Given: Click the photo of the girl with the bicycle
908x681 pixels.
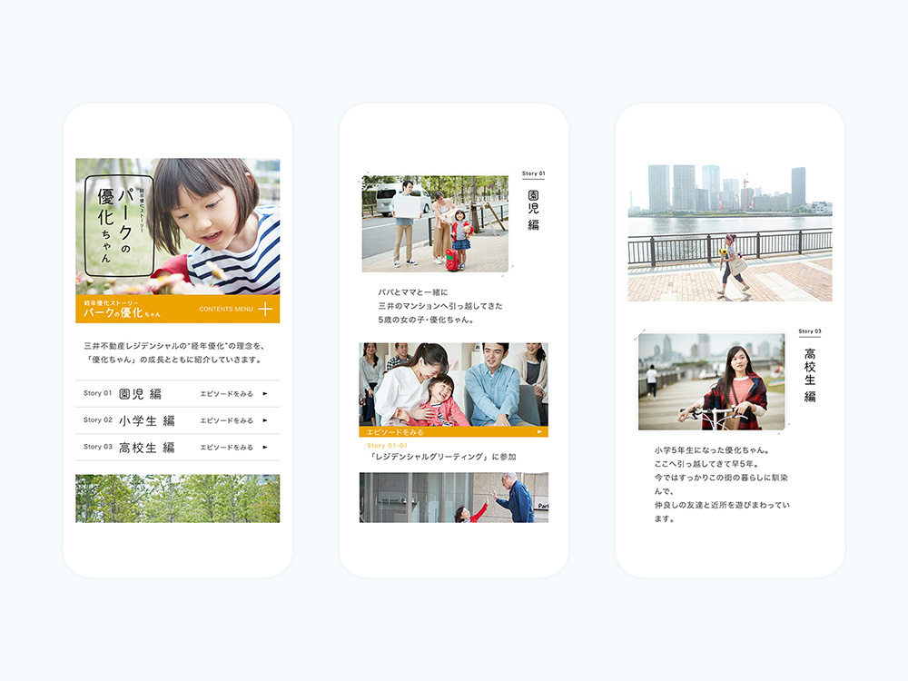Looking at the screenshot, I should pos(711,381).
